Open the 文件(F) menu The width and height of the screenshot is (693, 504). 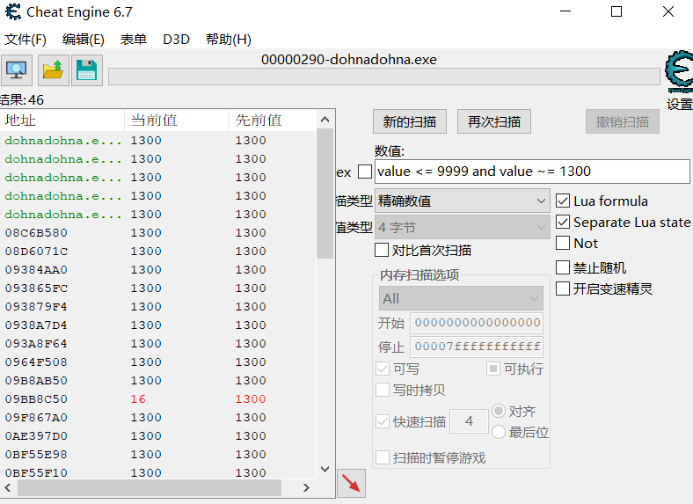pos(26,40)
